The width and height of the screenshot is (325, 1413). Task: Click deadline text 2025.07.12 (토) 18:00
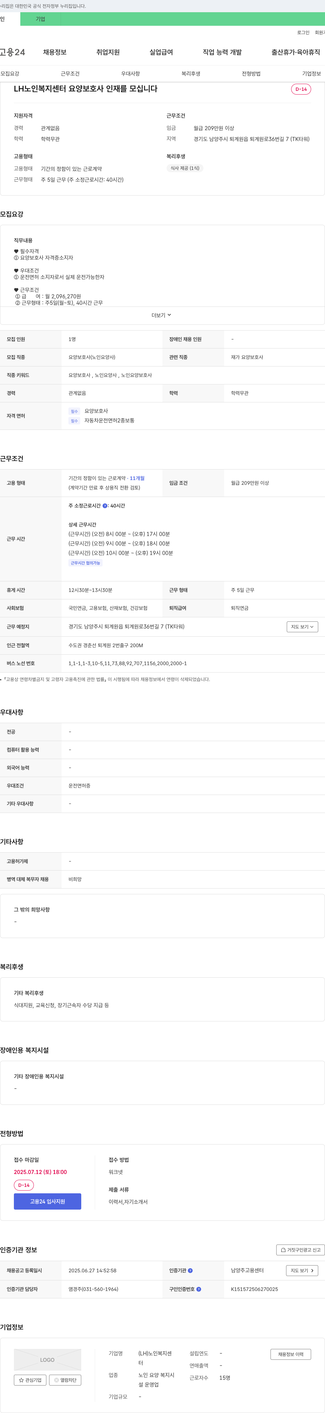pos(40,1172)
